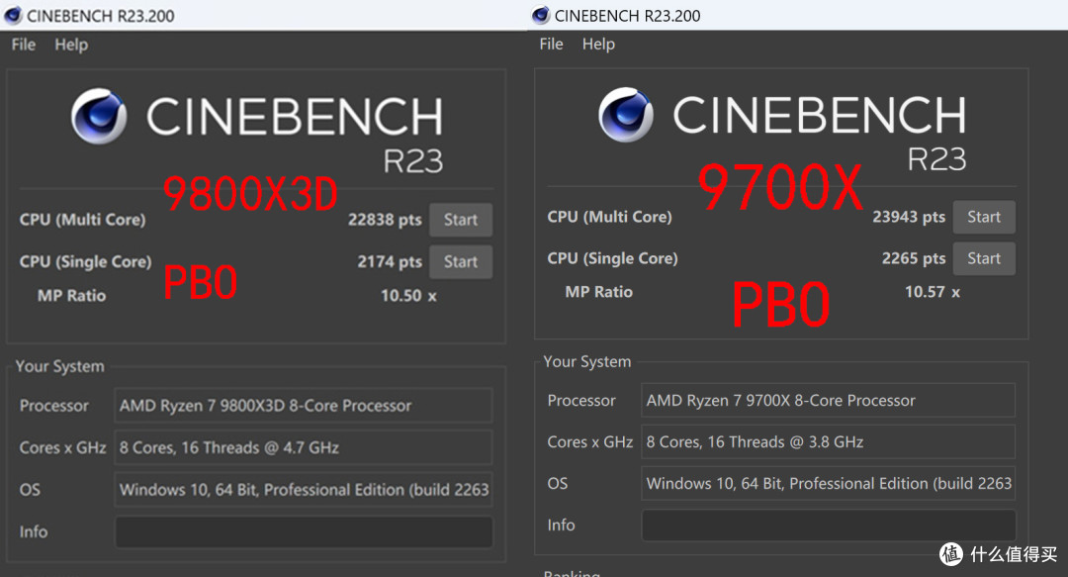Open the File menu in the left window
The image size is (1068, 577).
pyautogui.click(x=22, y=44)
